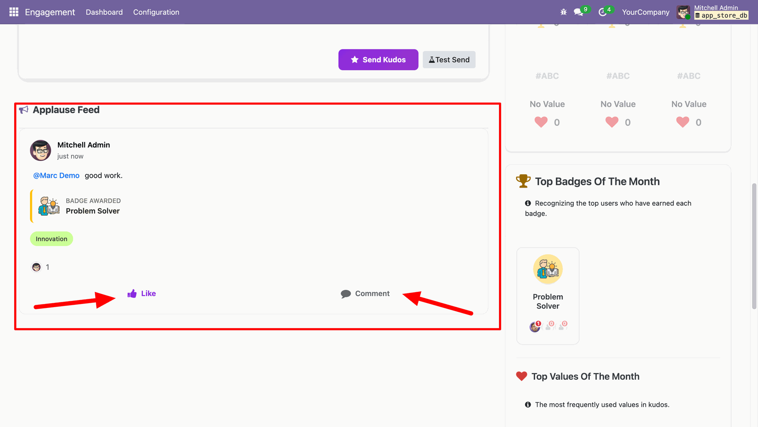This screenshot has height=427, width=758.
Task: Click the Engagement app title
Action: point(50,12)
